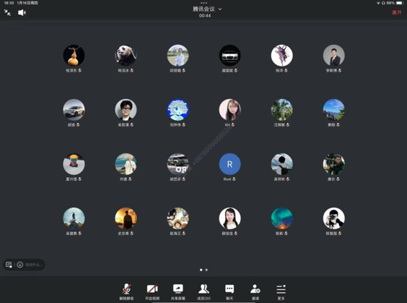407x303 pixels.
Task: Click the chat bubble icon beside the emoji button
Action: click(x=9, y=265)
